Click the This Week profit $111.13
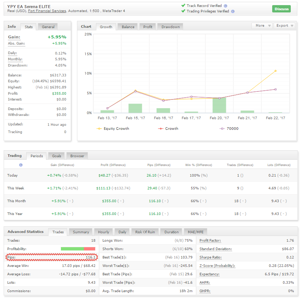 click(103, 188)
